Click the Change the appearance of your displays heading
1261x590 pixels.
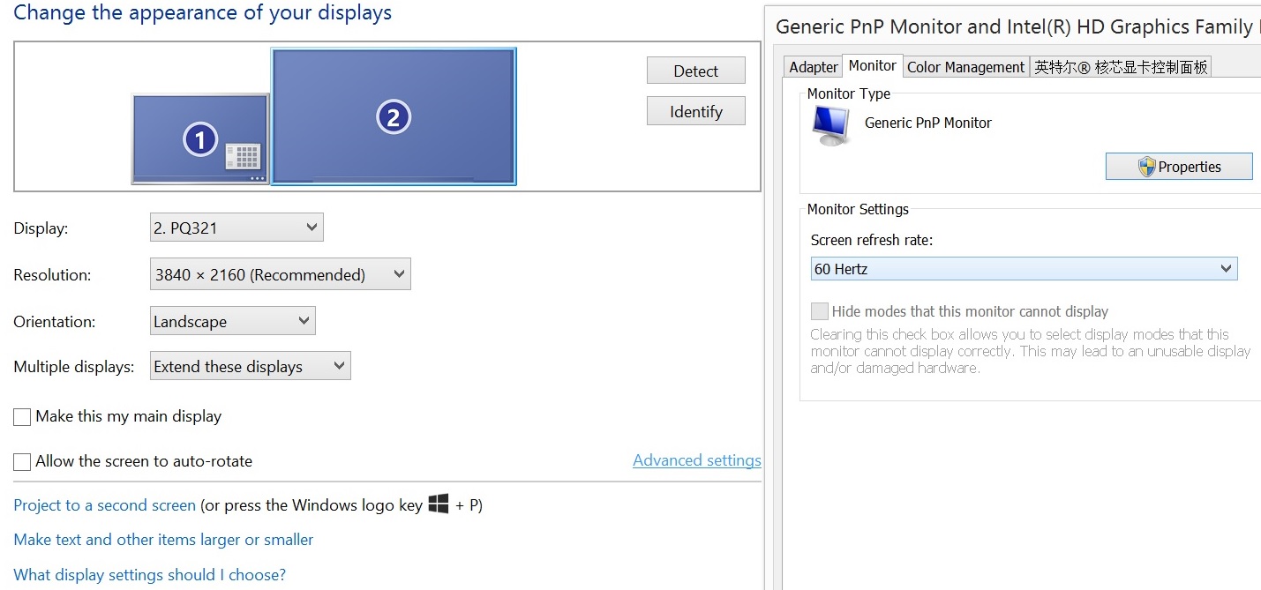203,13
